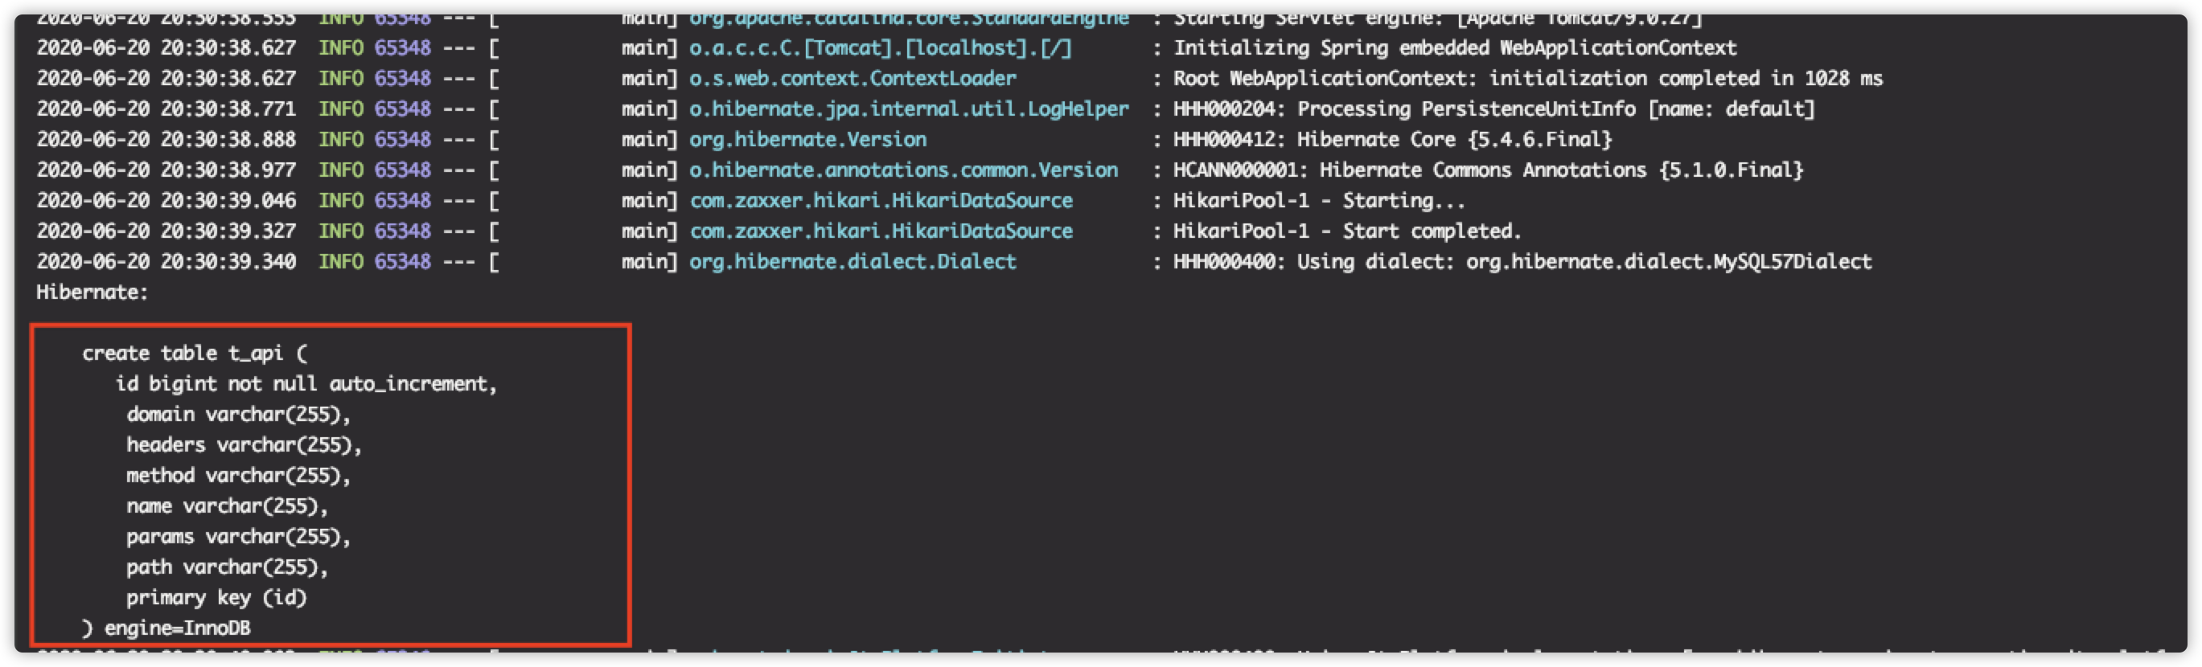The height and width of the screenshot is (667, 2202).
Task: Click the "Hibernate:" output label
Action: pyautogui.click(x=92, y=292)
